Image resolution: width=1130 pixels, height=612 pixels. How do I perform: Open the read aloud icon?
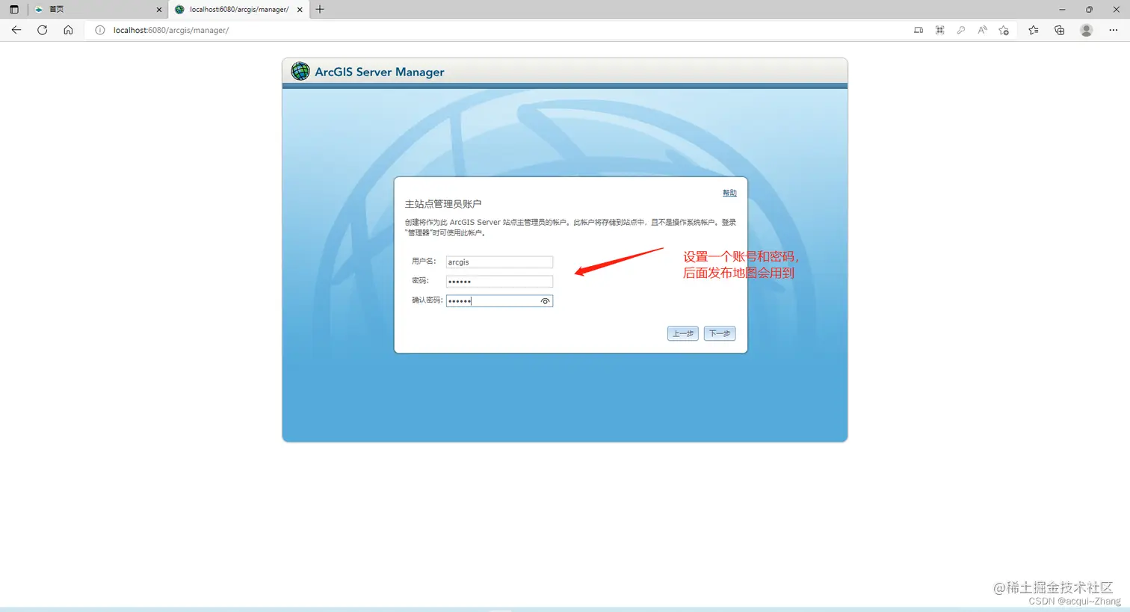982,30
